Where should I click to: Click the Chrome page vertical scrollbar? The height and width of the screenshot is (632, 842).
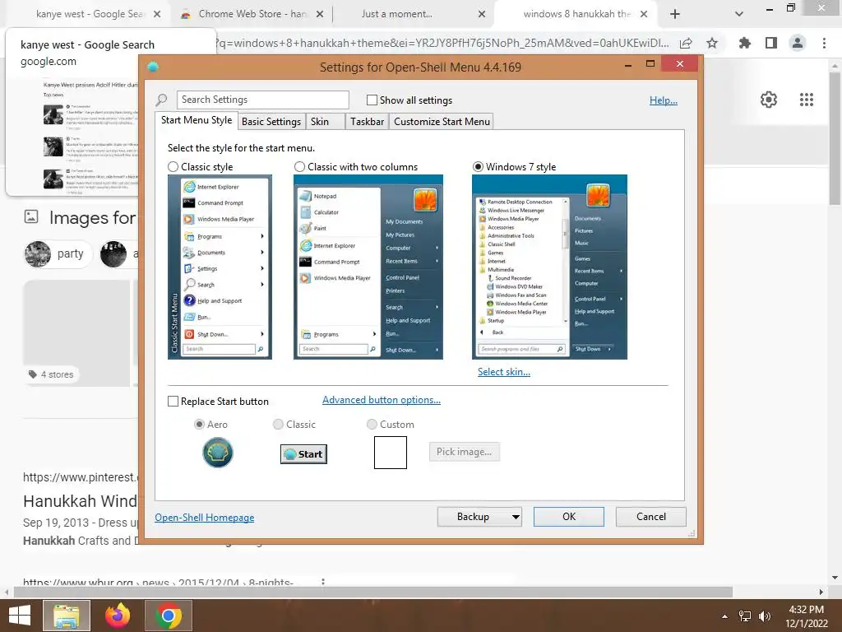[835, 137]
